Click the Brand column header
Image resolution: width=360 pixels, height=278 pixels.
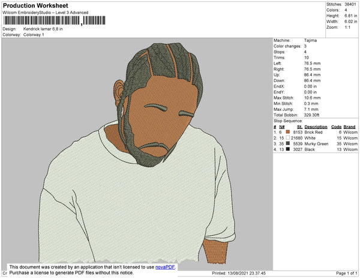(349, 127)
